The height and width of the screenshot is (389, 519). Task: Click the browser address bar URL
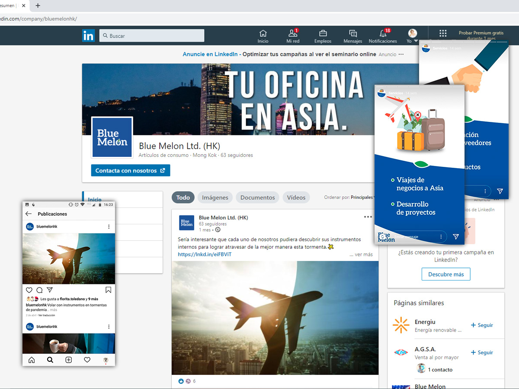[39, 19]
